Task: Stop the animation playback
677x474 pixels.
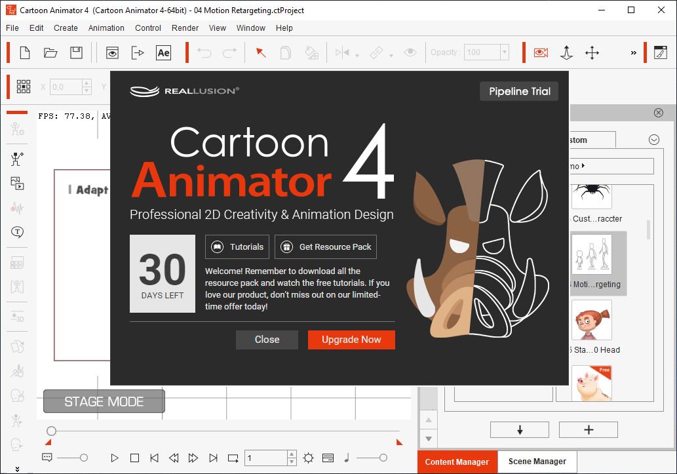Action: (x=135, y=458)
